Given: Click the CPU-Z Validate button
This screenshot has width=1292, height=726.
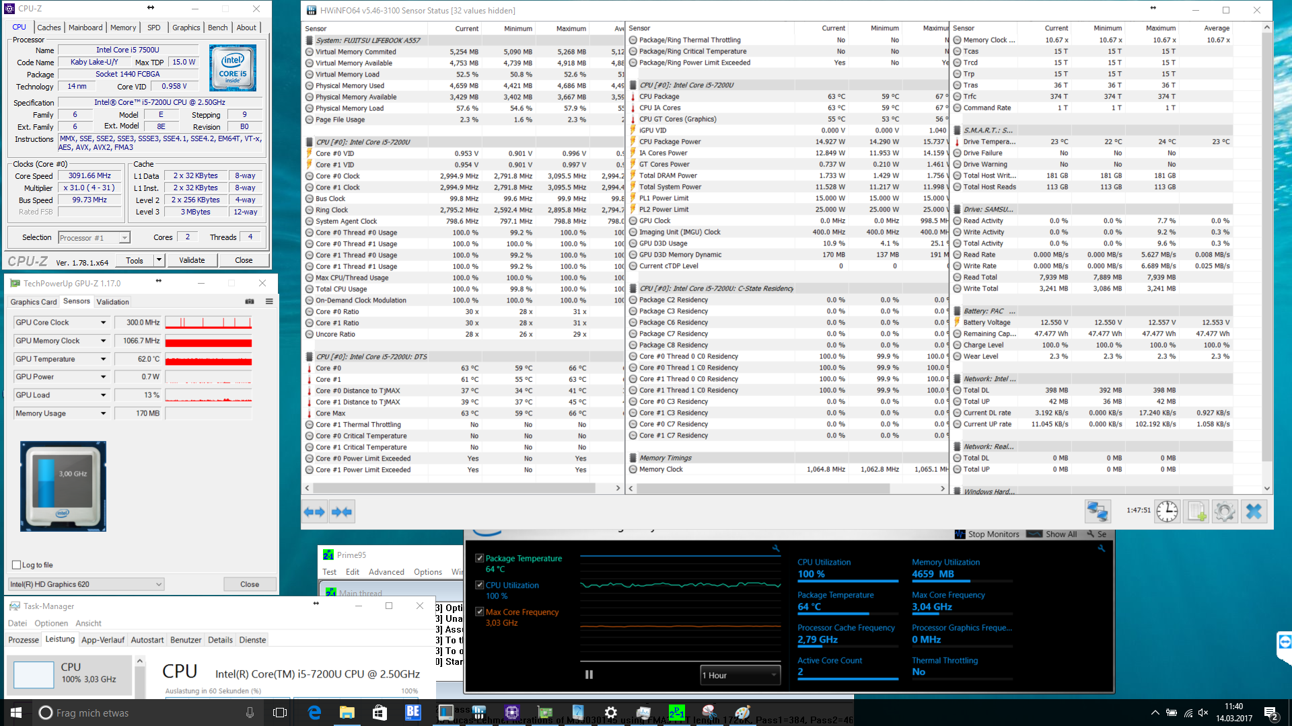Looking at the screenshot, I should tap(192, 260).
